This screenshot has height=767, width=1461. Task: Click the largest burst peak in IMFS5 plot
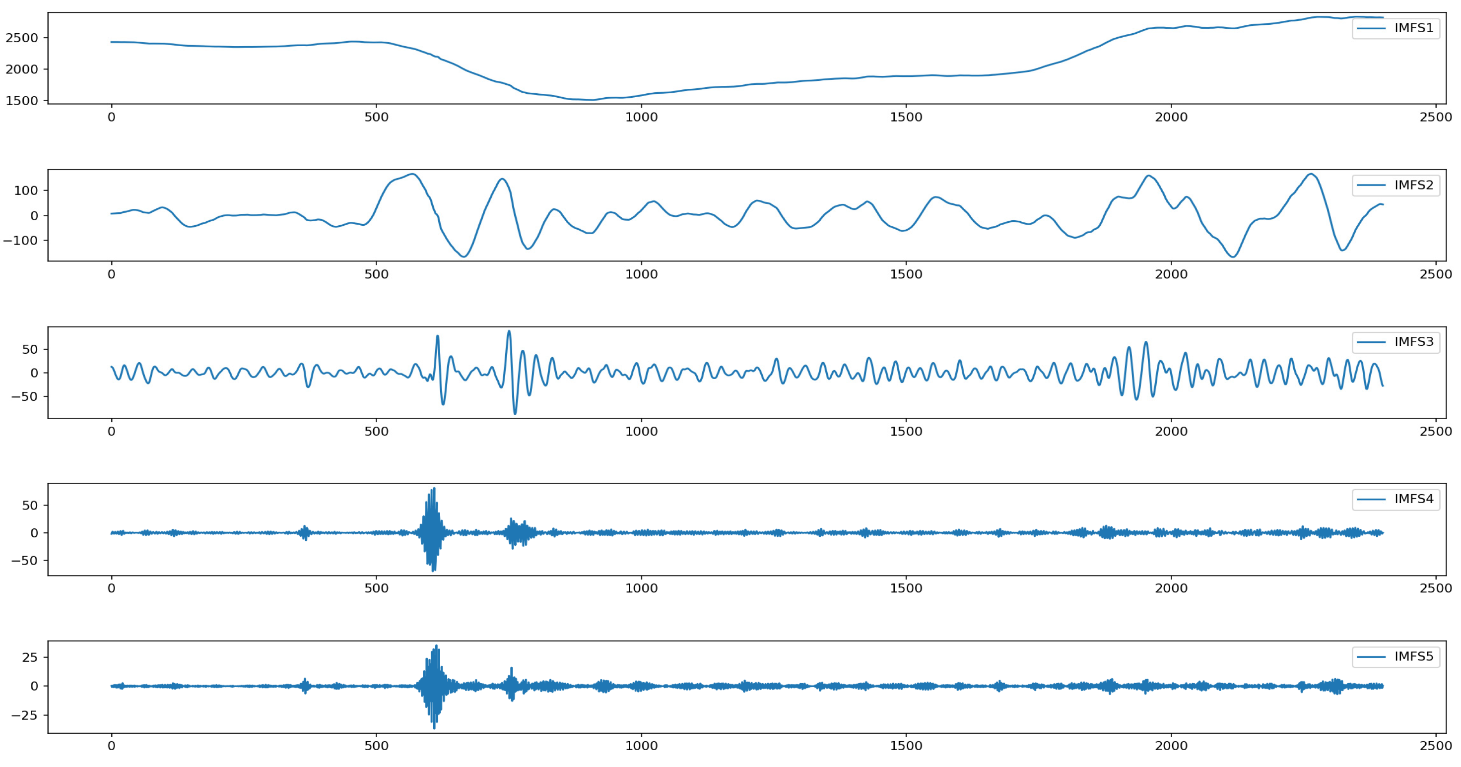click(436, 646)
